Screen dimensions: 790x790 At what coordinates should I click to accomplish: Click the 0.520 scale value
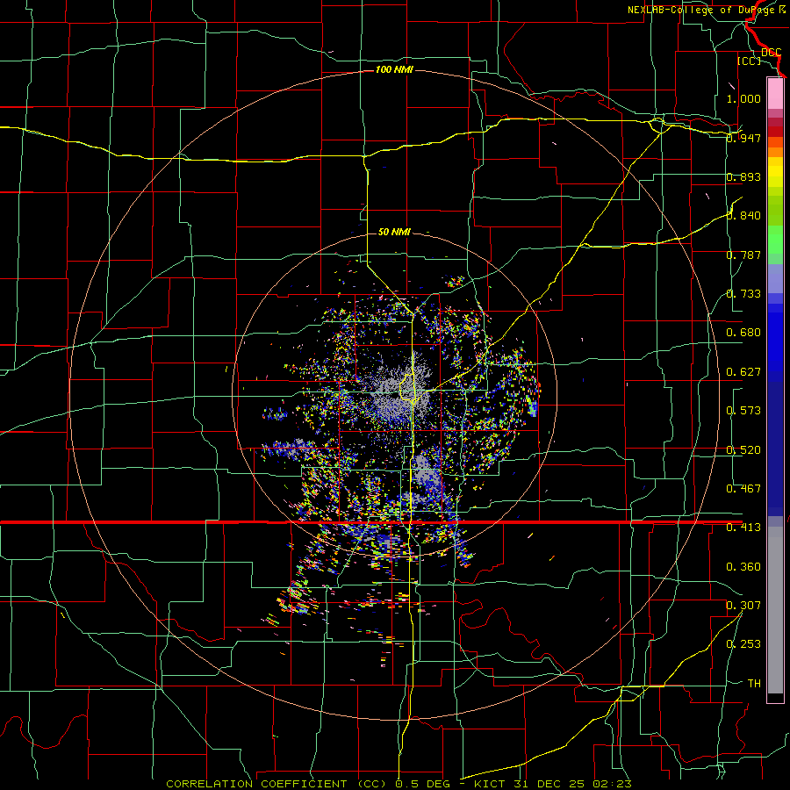click(x=743, y=450)
